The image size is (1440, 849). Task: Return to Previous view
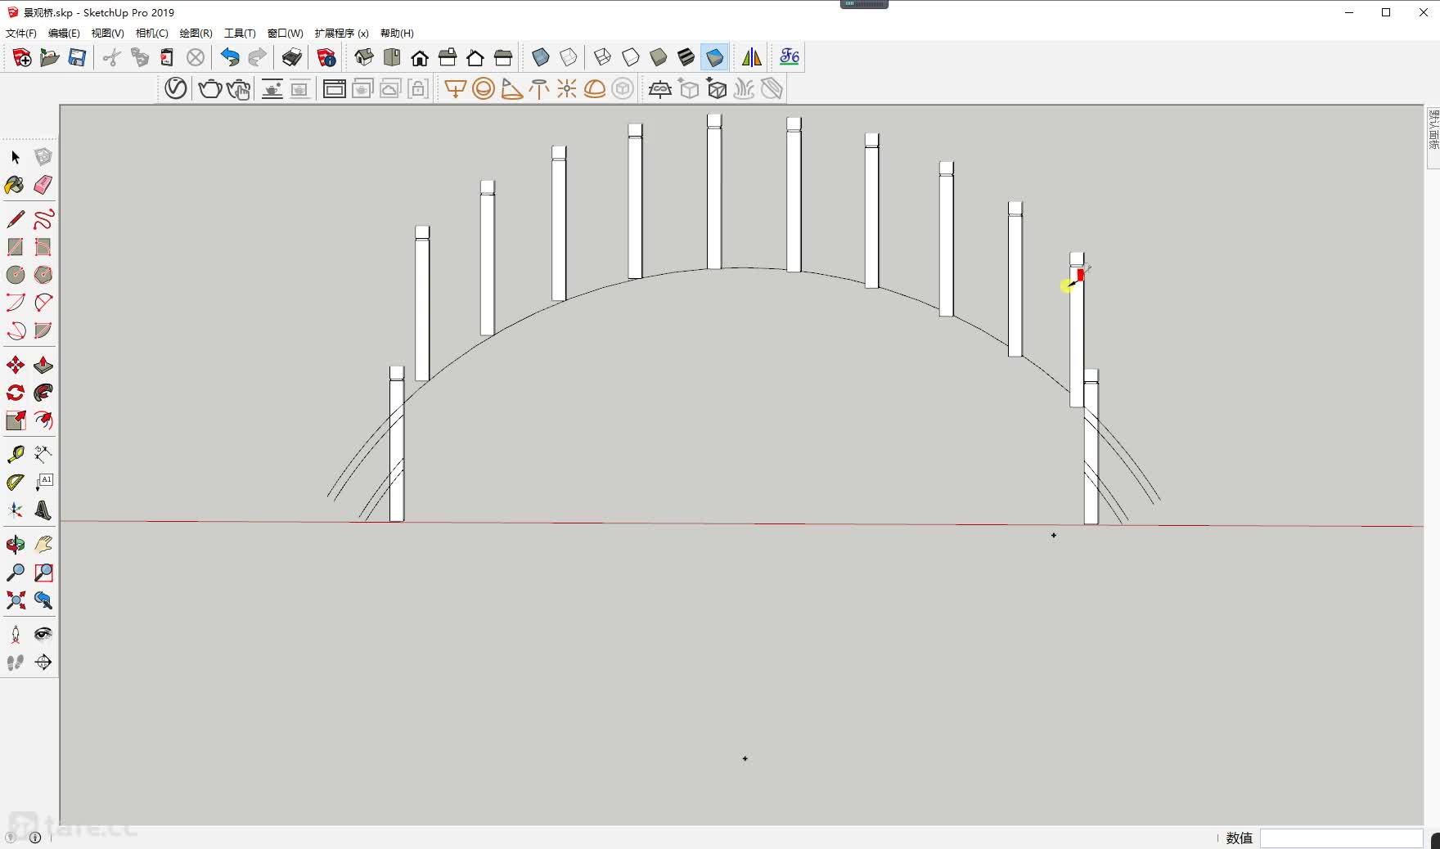point(43,600)
